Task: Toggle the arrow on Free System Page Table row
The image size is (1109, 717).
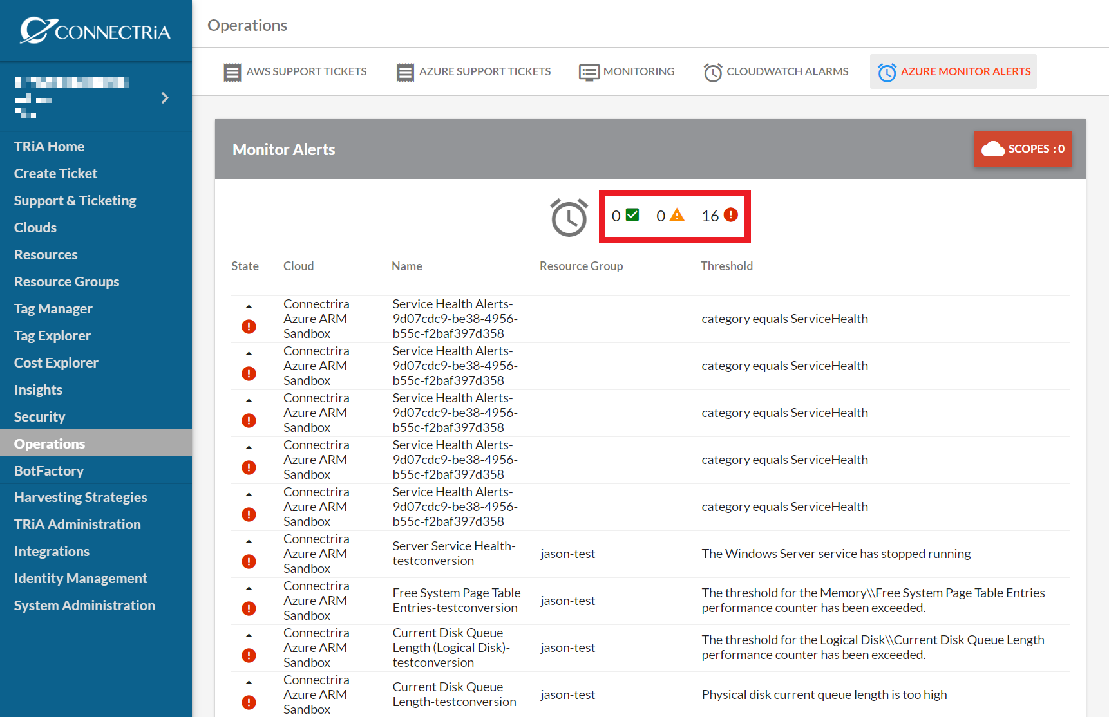Action: 249,588
